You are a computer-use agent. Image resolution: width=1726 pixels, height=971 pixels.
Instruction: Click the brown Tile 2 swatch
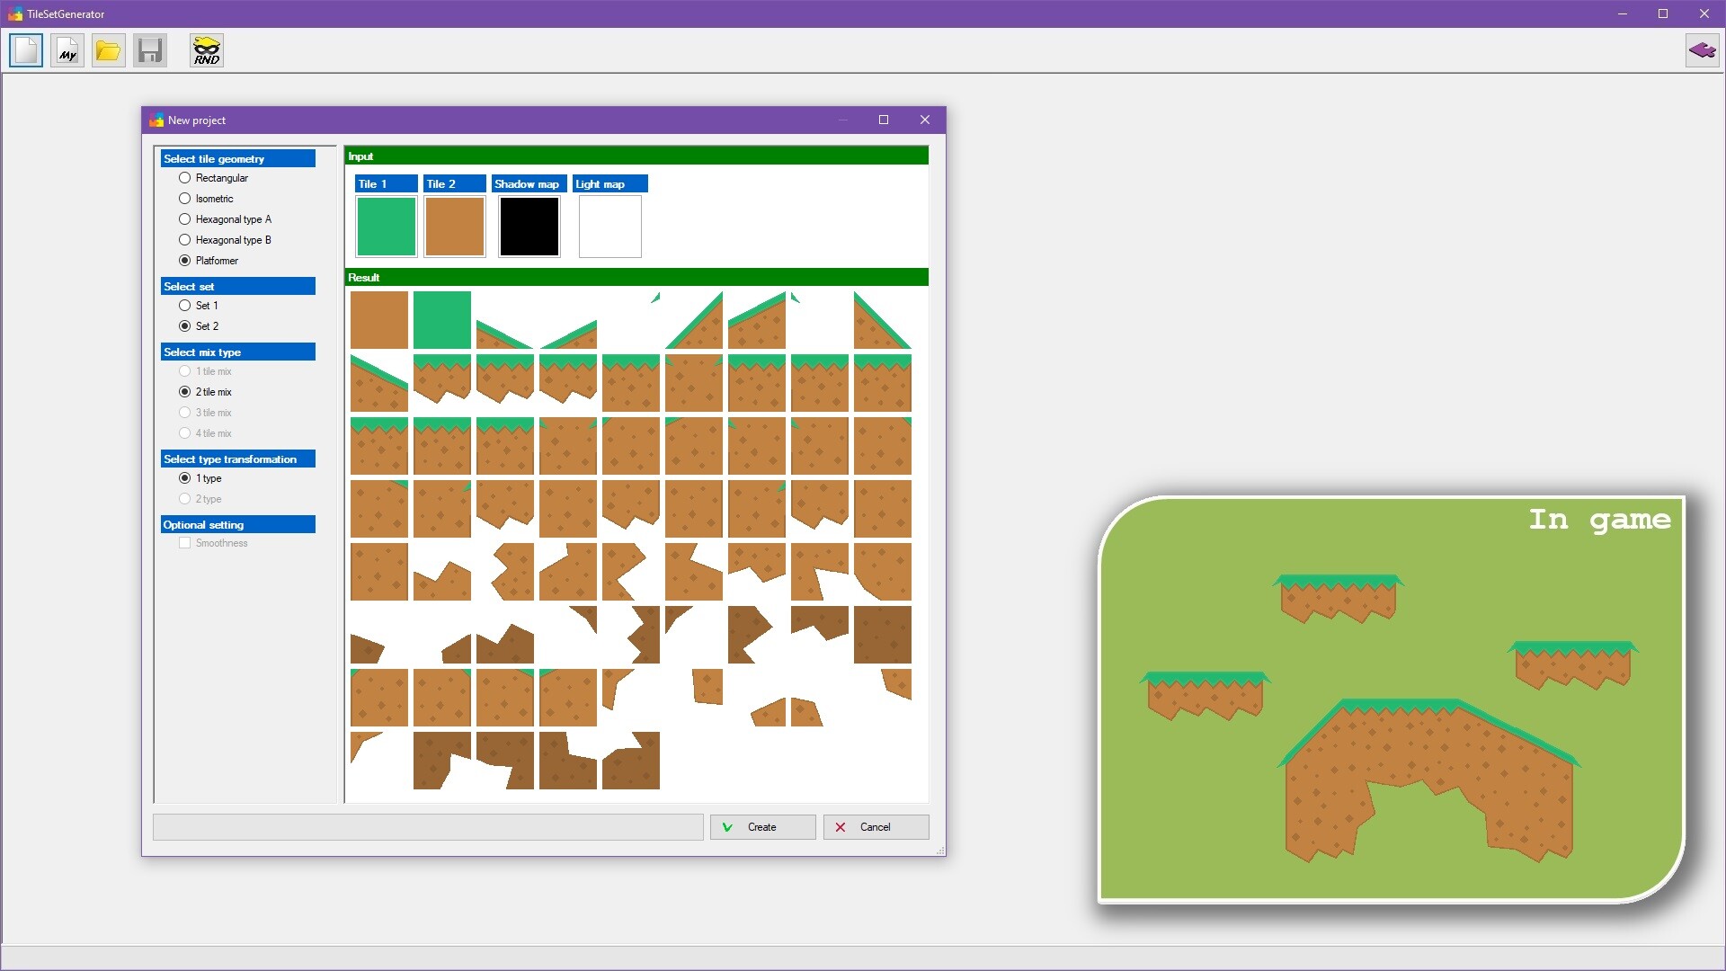[455, 227]
